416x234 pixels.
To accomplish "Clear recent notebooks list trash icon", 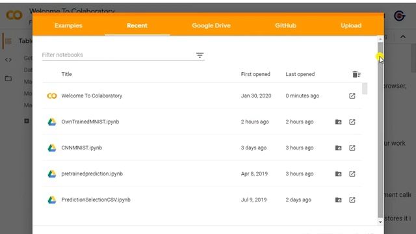I will pyautogui.click(x=357, y=74).
